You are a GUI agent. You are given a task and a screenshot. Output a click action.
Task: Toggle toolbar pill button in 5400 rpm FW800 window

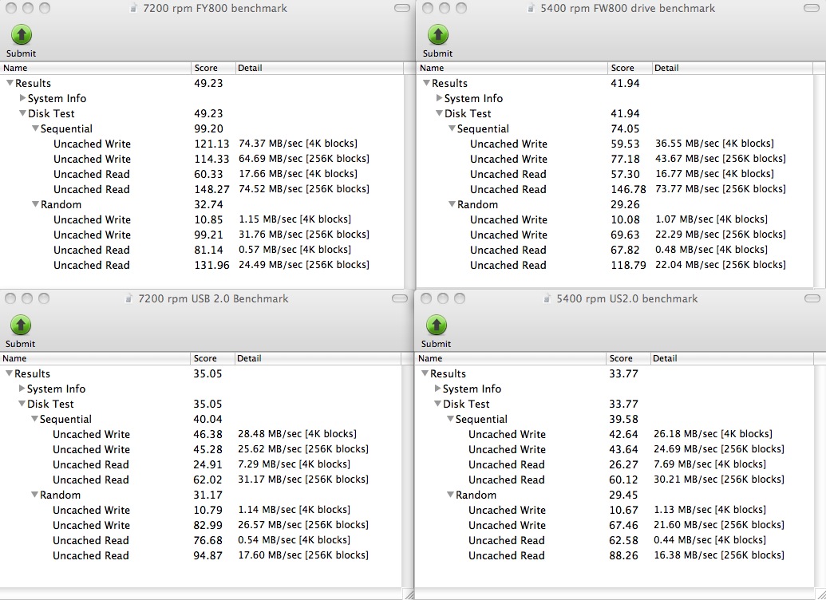pos(812,8)
